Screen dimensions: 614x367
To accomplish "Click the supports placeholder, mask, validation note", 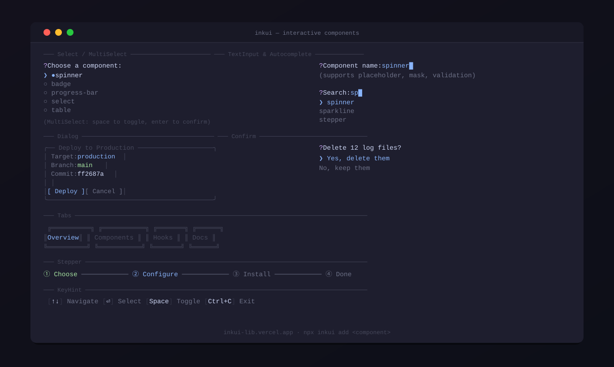I will [397, 76].
